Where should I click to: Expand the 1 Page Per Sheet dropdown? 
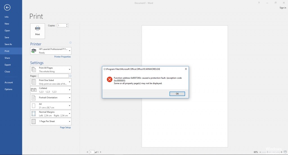coord(70,122)
